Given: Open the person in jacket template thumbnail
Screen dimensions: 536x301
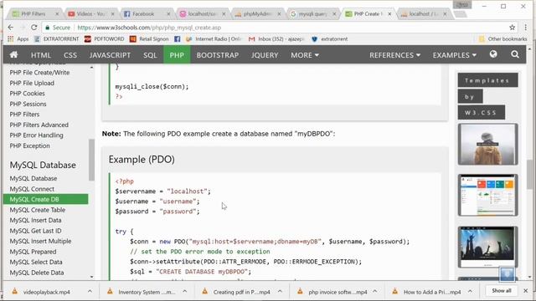Looking at the screenshot, I should 487,145.
